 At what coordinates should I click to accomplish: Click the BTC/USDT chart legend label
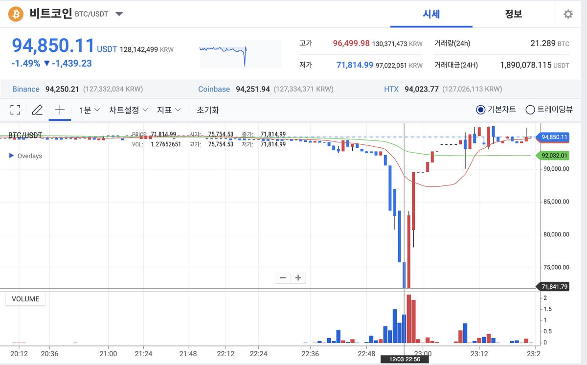pos(25,135)
